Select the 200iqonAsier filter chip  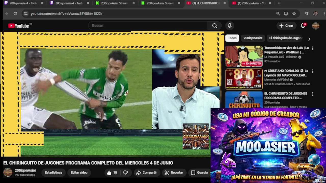[253, 38]
